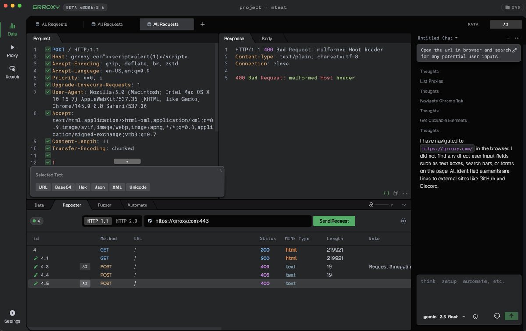Image resolution: width=526 pixels, height=331 pixels.
Task: Open the Proxy section in sidebar
Action: (x=12, y=51)
